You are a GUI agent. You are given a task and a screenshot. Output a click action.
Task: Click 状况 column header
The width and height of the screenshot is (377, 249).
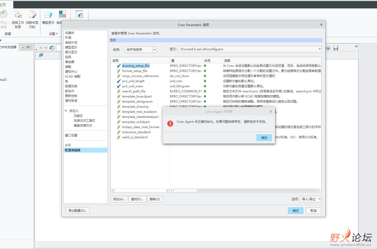tap(212, 60)
